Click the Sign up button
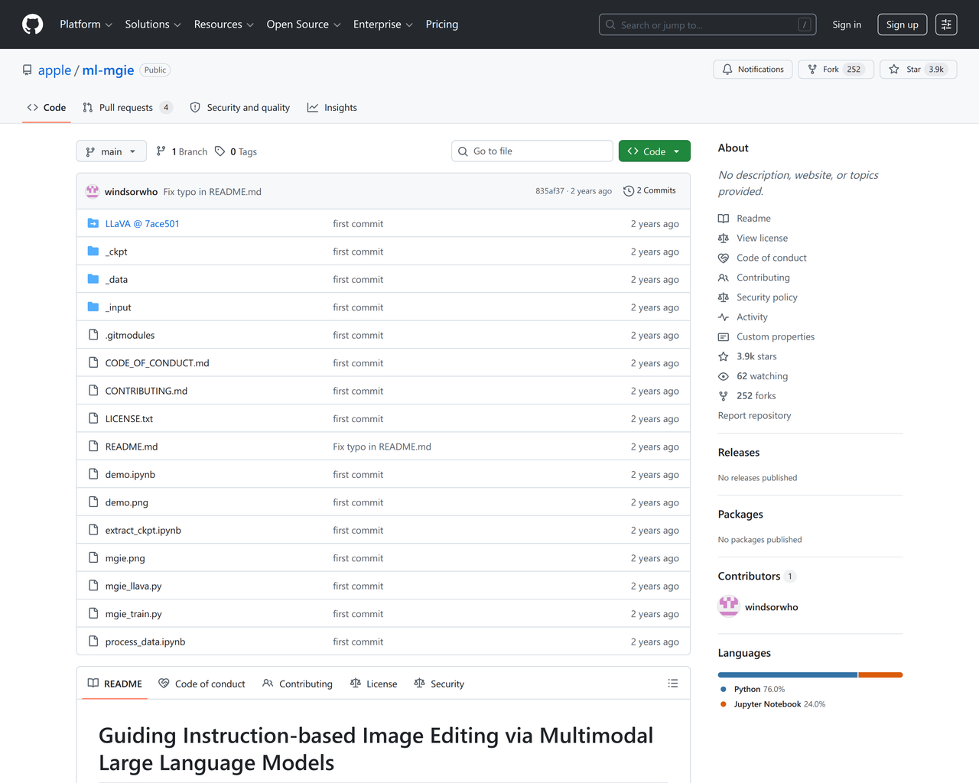Image resolution: width=979 pixels, height=783 pixels. coord(903,24)
